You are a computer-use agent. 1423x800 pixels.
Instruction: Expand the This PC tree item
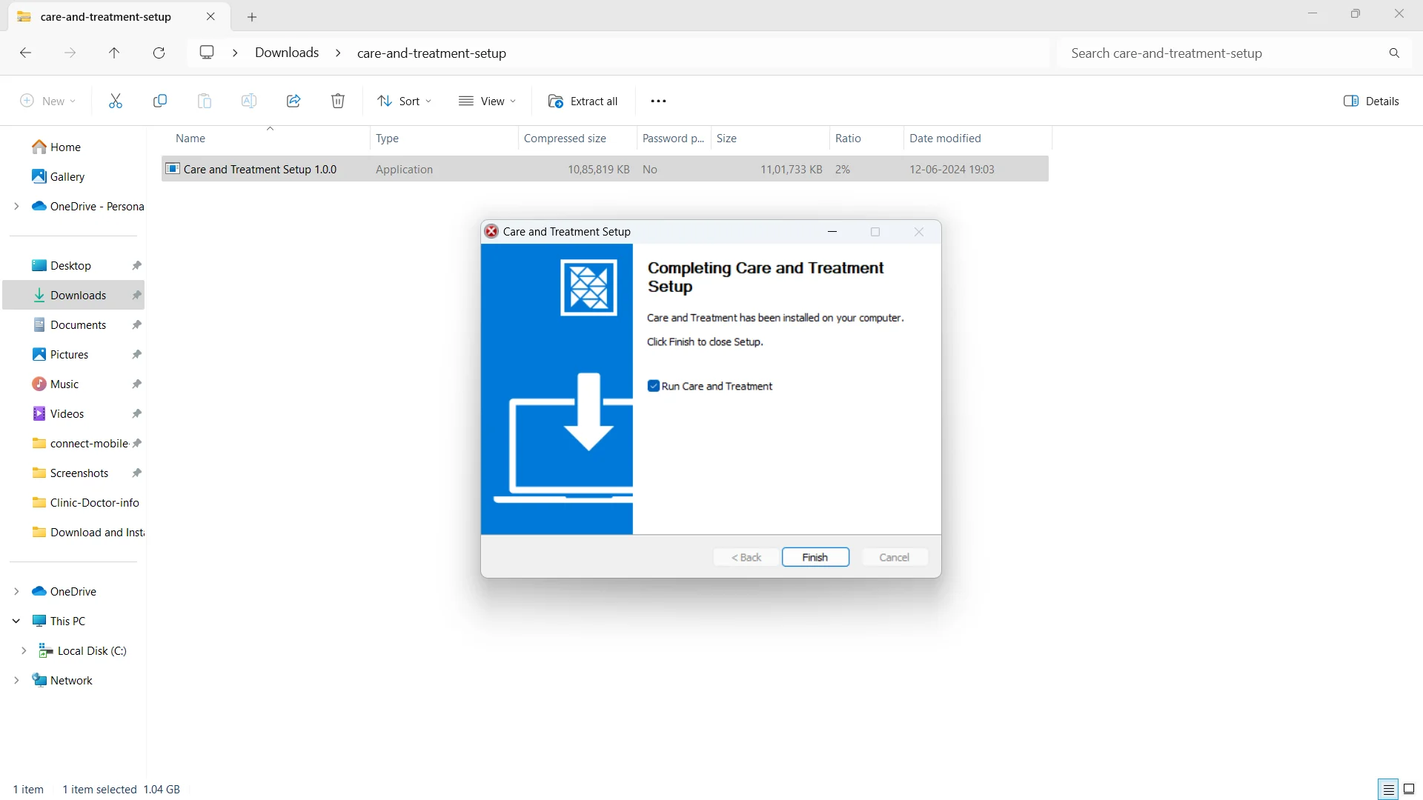point(16,620)
